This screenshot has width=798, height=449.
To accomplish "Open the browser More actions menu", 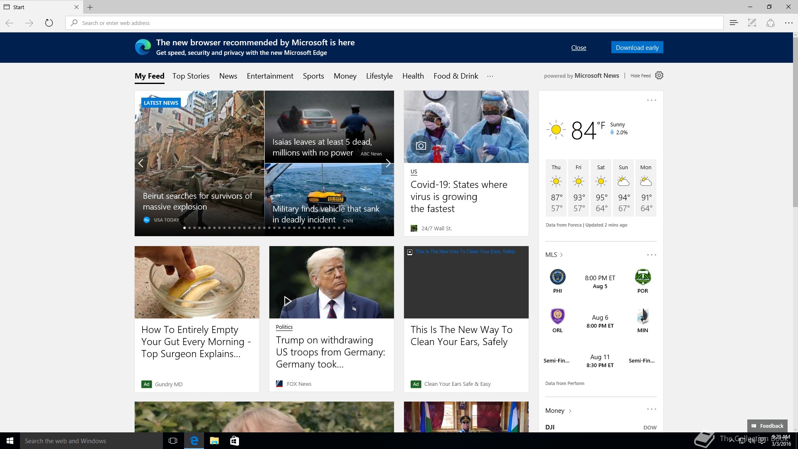I will (788, 23).
